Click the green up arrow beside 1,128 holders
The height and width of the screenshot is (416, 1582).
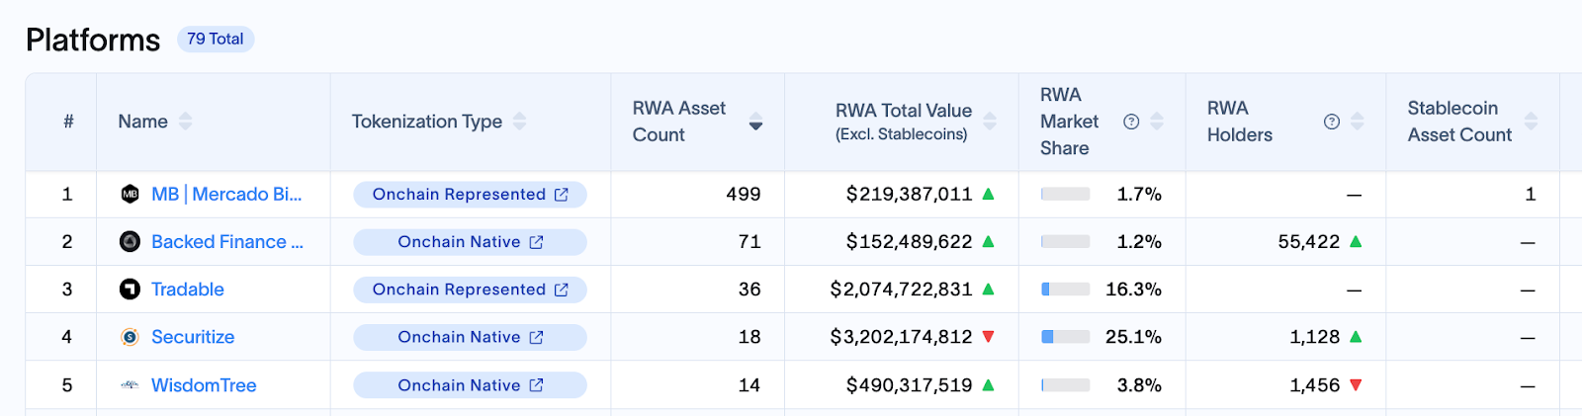1356,336
